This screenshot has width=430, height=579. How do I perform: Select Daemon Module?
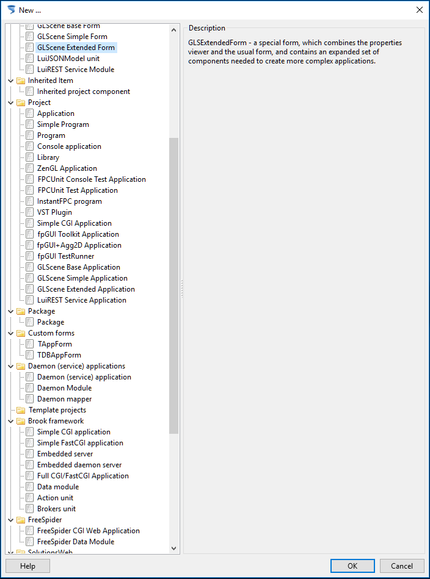tap(64, 388)
